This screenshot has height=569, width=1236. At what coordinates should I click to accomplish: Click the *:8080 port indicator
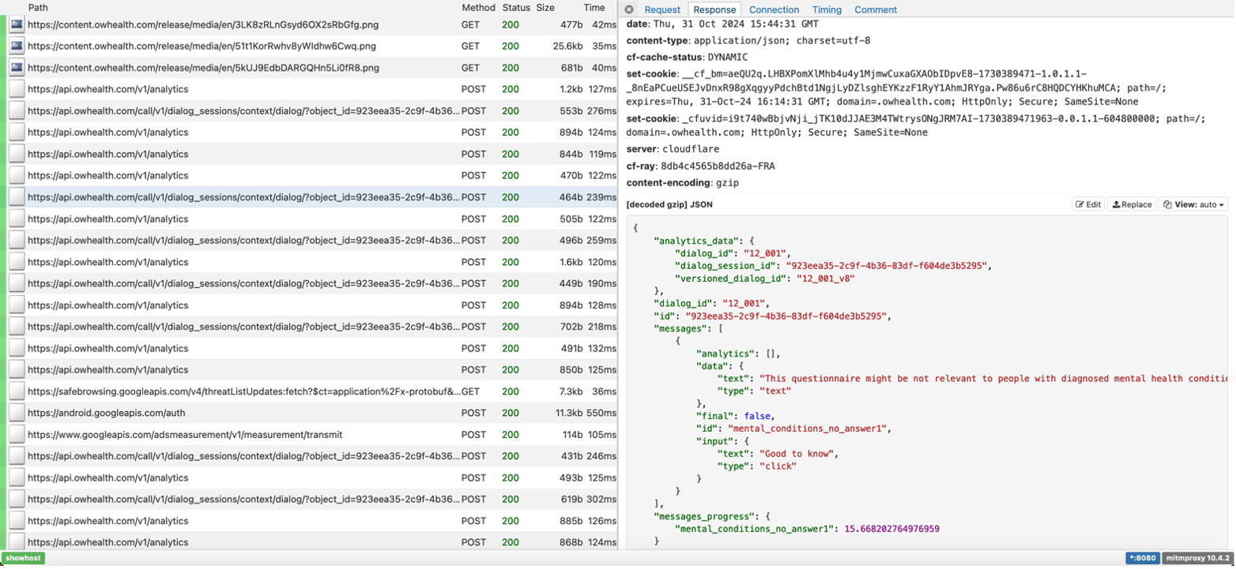click(x=1142, y=558)
